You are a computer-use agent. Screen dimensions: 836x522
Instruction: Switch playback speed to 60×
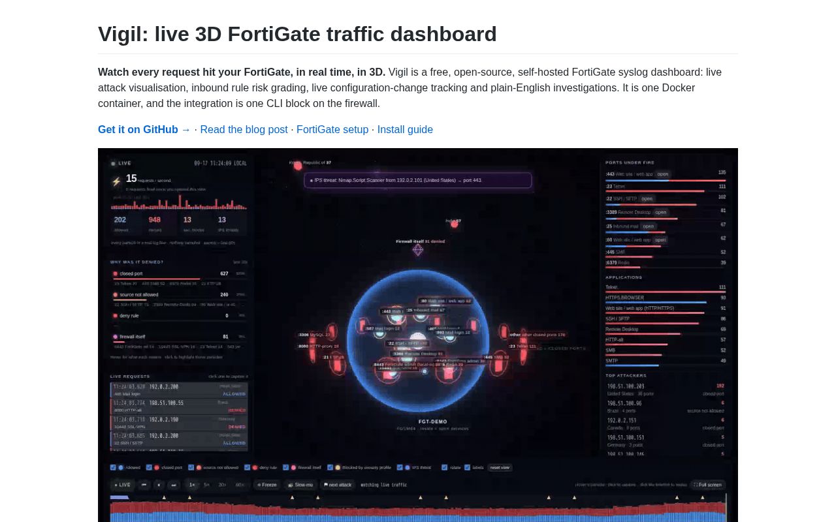[x=239, y=485]
